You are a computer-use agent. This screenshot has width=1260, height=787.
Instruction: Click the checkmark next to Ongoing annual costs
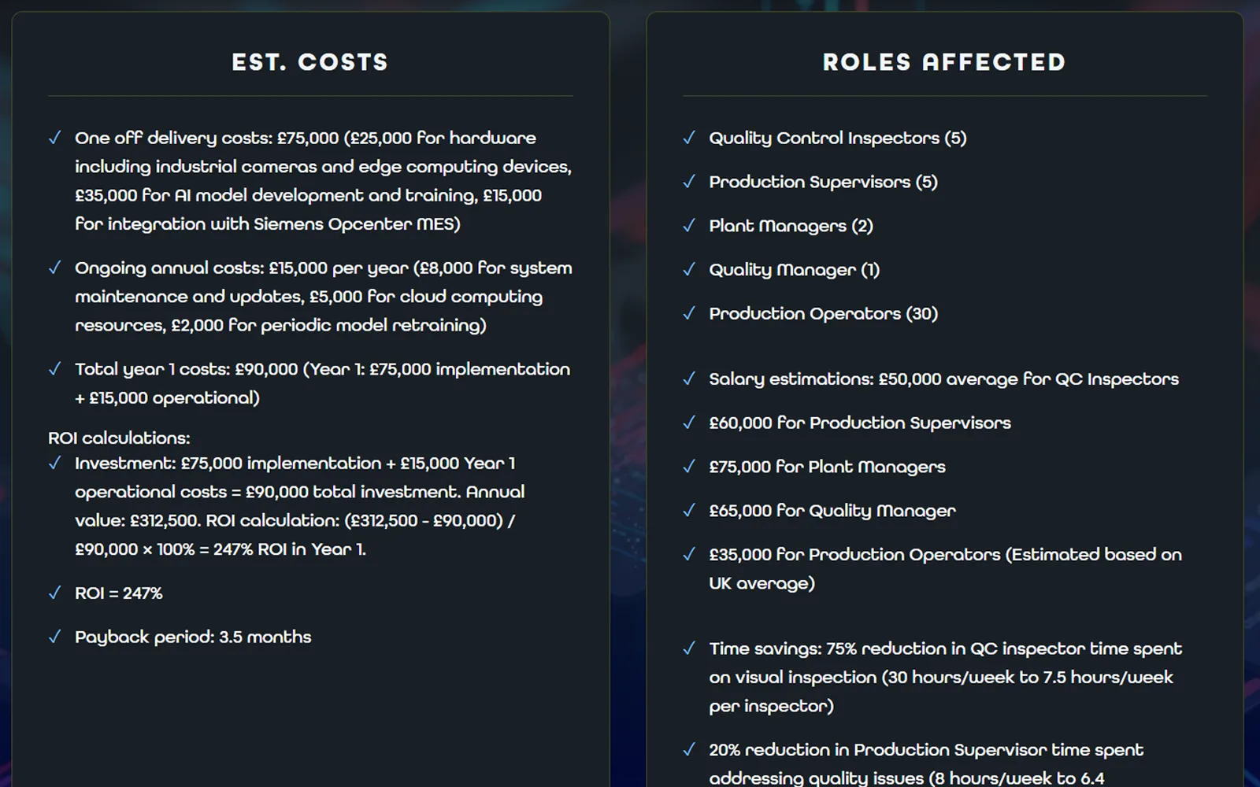click(x=54, y=268)
